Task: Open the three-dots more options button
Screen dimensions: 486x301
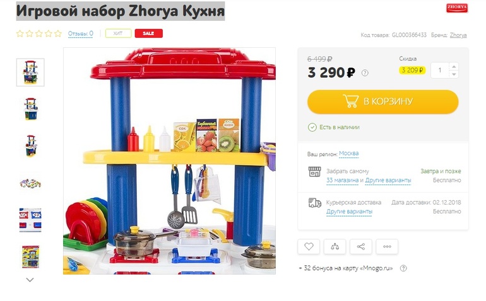Action: coord(387,247)
